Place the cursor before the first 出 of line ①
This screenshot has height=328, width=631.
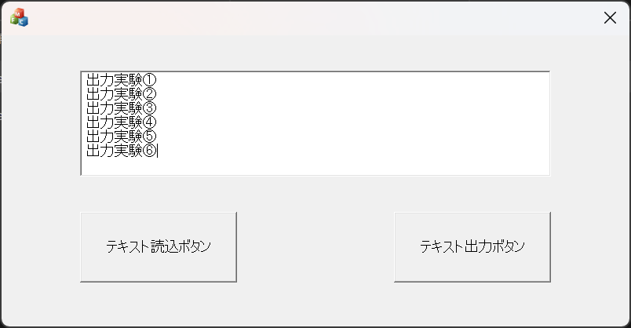[x=86, y=79]
